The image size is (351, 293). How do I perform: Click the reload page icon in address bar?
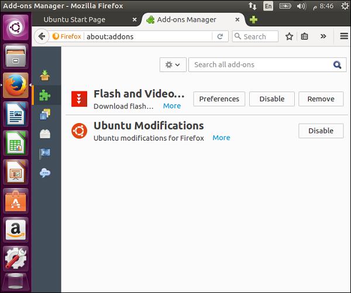coord(220,36)
